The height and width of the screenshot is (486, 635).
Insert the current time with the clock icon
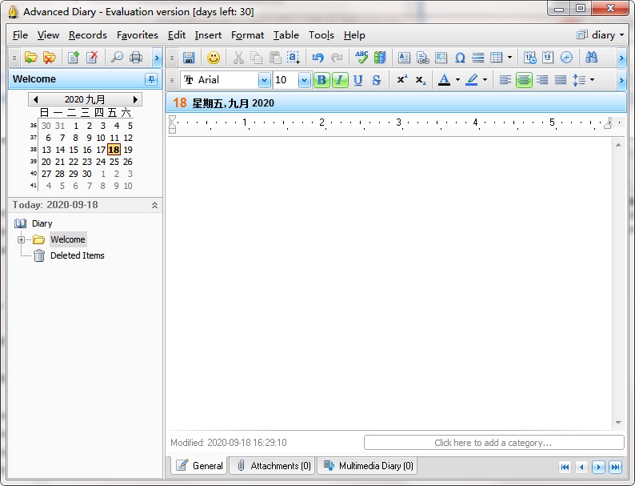pyautogui.click(x=566, y=58)
